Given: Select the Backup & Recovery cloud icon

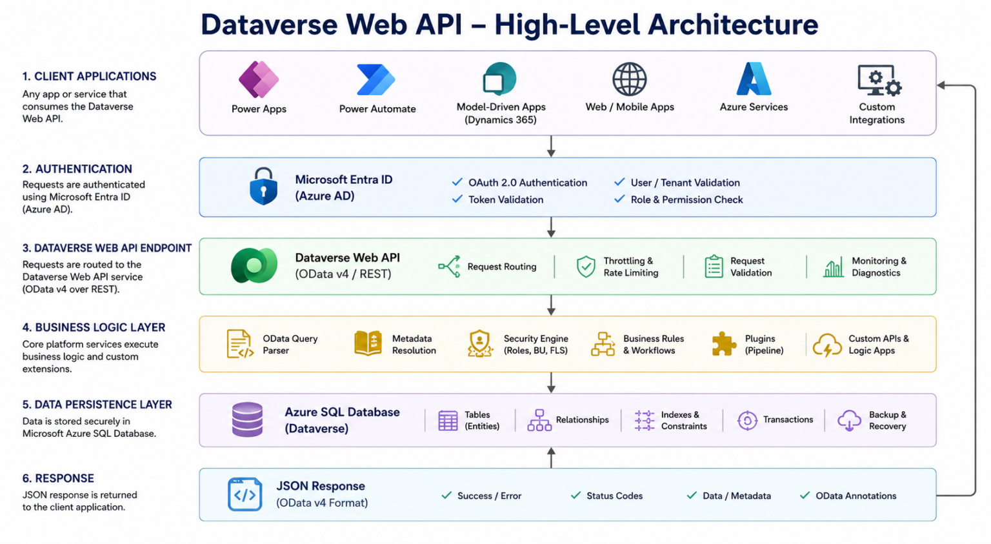Looking at the screenshot, I should 849,420.
